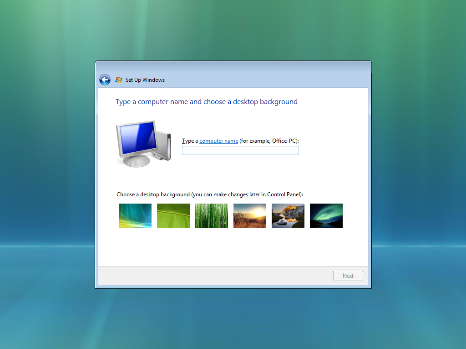
Task: Click the 'Type a computer name and choose a desktop background' heading
Action: [x=207, y=102]
